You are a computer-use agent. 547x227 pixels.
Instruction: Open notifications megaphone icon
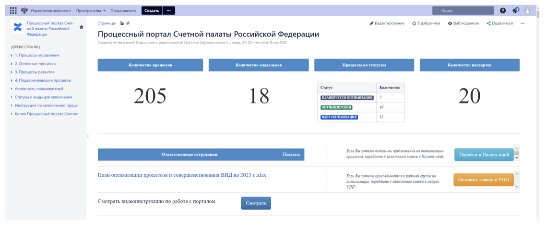(x=515, y=11)
